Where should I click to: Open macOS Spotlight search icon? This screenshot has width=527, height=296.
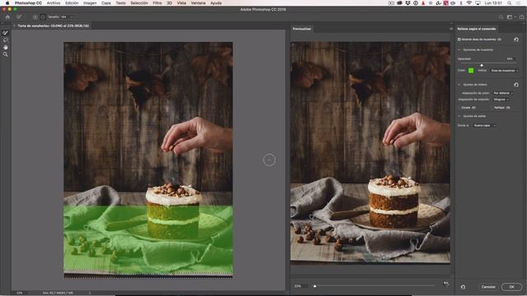(510, 3)
